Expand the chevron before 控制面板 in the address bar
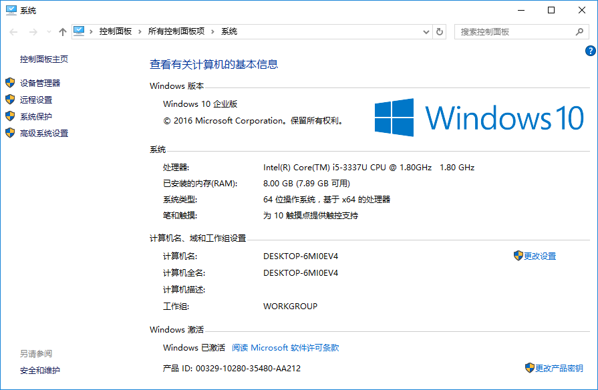 pyautogui.click(x=91, y=31)
